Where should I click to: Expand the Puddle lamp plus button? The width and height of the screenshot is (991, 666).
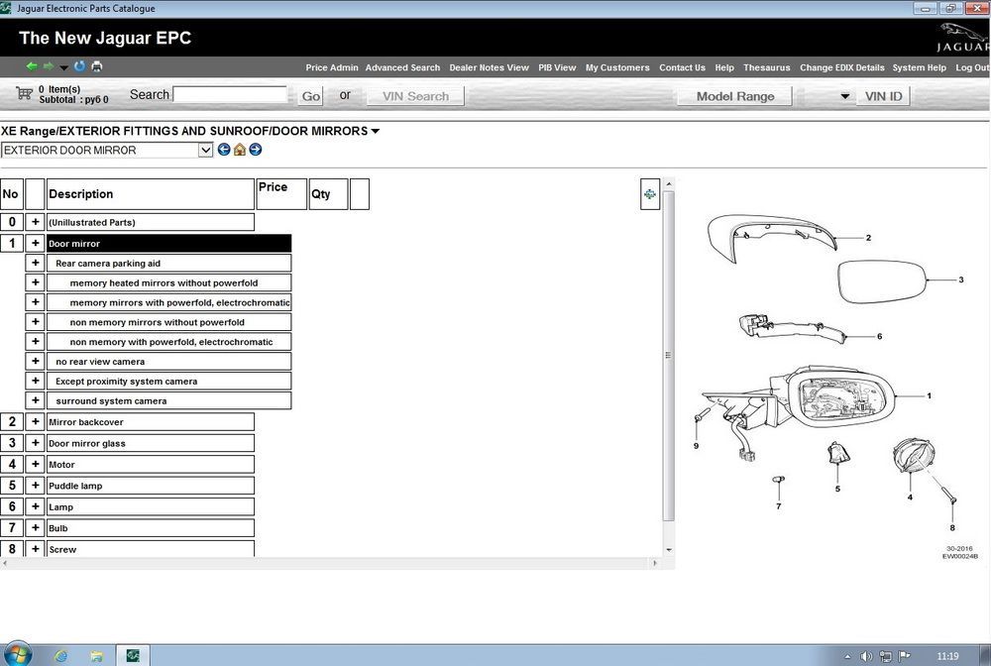tap(36, 486)
